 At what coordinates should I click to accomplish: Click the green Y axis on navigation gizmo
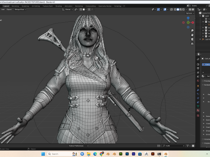pos(188,23)
